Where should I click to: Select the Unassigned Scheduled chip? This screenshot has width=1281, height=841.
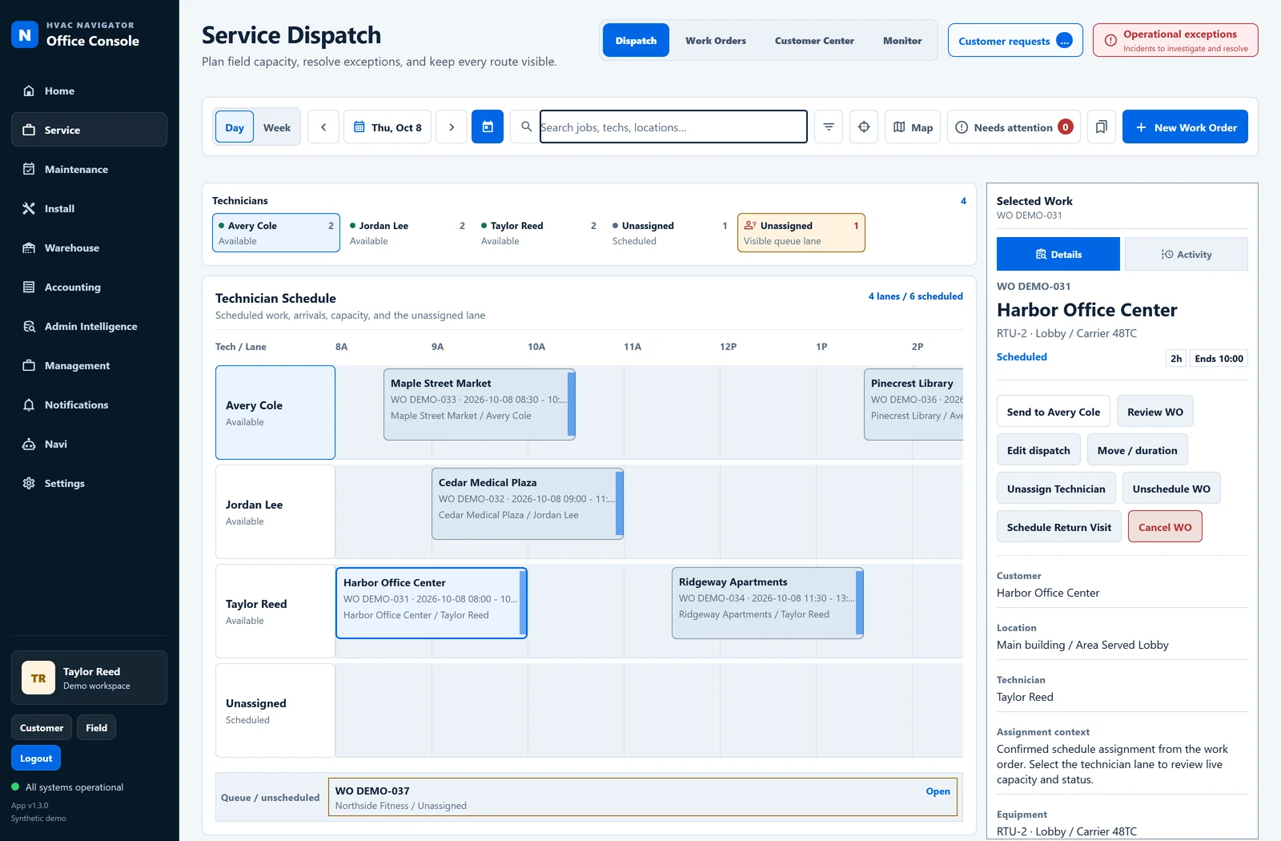click(x=670, y=233)
